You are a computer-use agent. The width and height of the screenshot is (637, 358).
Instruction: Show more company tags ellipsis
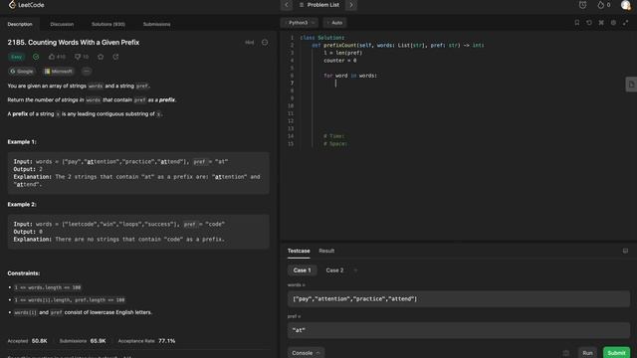coord(87,71)
